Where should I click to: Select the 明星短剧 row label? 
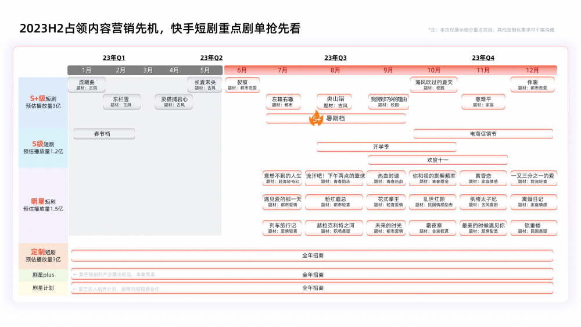coord(43,205)
